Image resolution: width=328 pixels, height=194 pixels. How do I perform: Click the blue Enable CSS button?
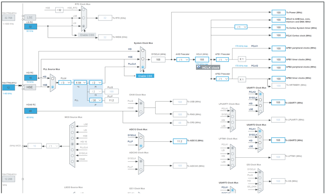pos(145,76)
